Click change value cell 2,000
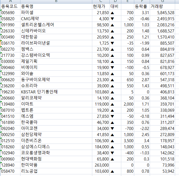Viewport: 179px width, 176px height. [128, 104]
